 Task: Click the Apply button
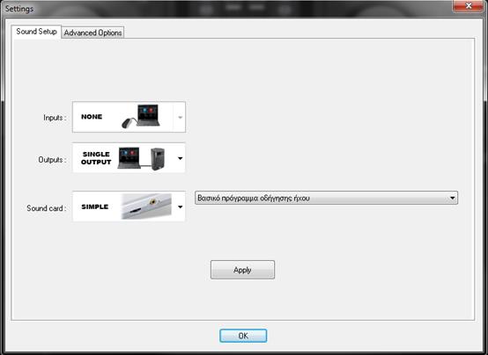coord(242,270)
